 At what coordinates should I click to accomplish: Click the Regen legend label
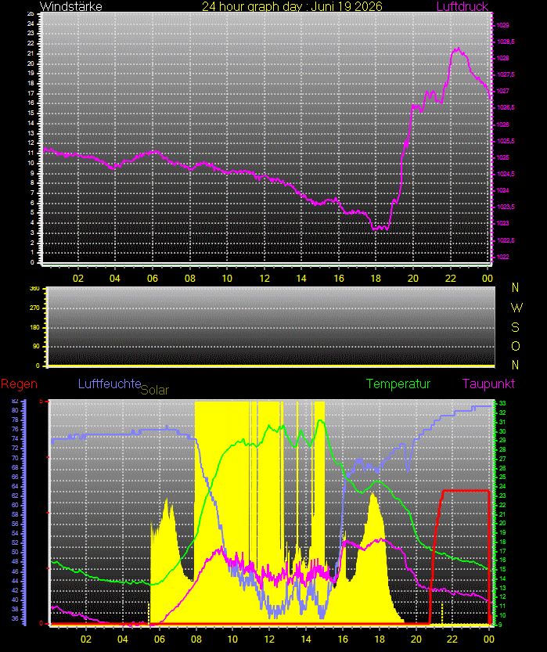pos(19,384)
